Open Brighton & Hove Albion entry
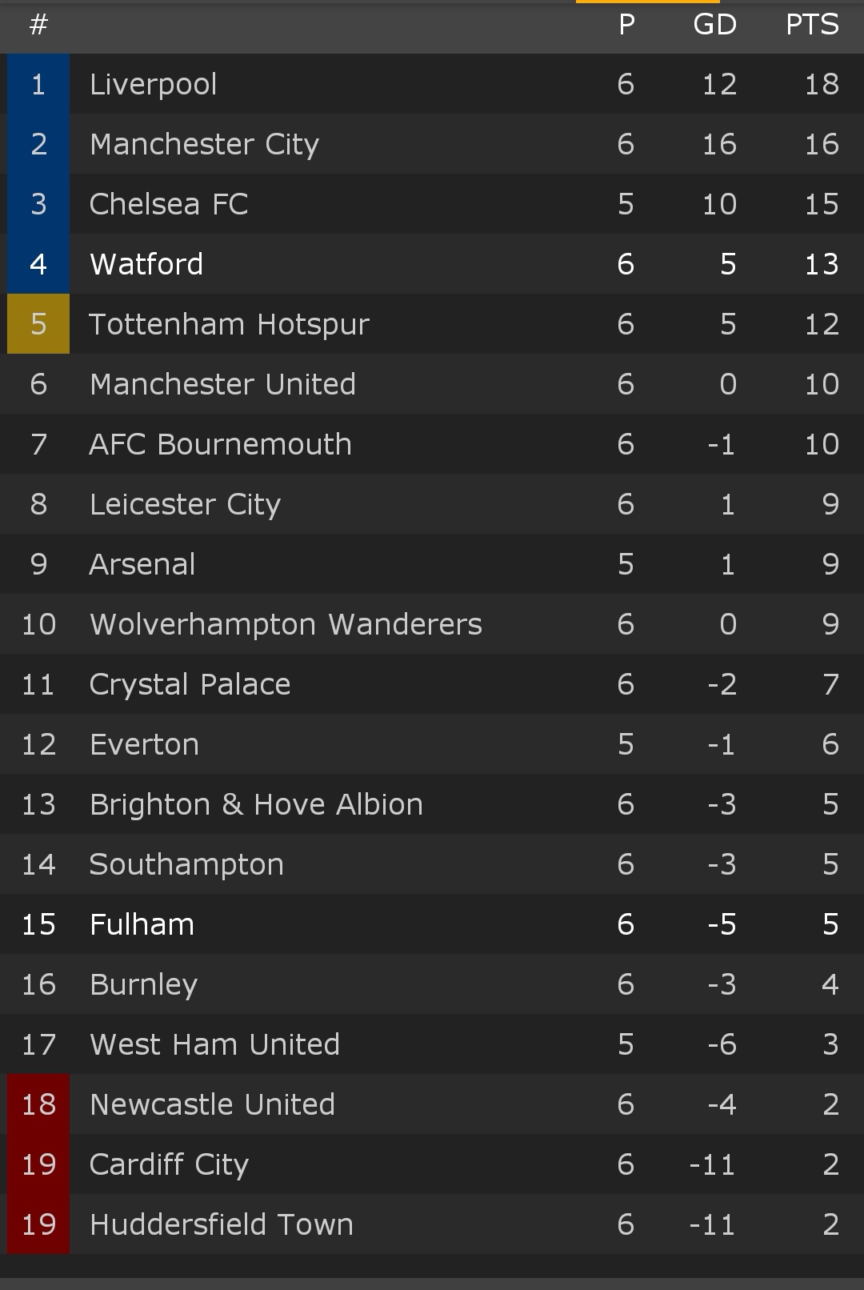 (256, 804)
